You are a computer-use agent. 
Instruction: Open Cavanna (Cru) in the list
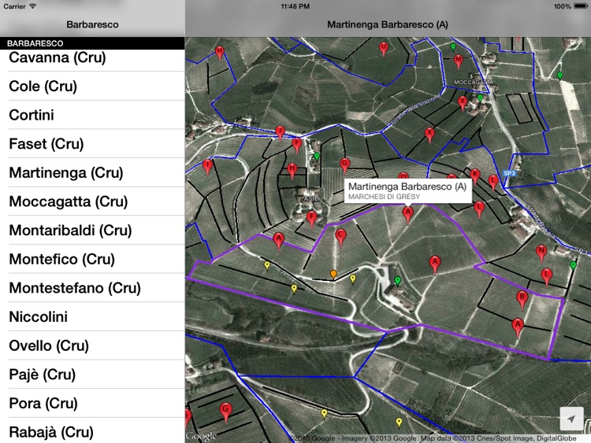[92, 58]
